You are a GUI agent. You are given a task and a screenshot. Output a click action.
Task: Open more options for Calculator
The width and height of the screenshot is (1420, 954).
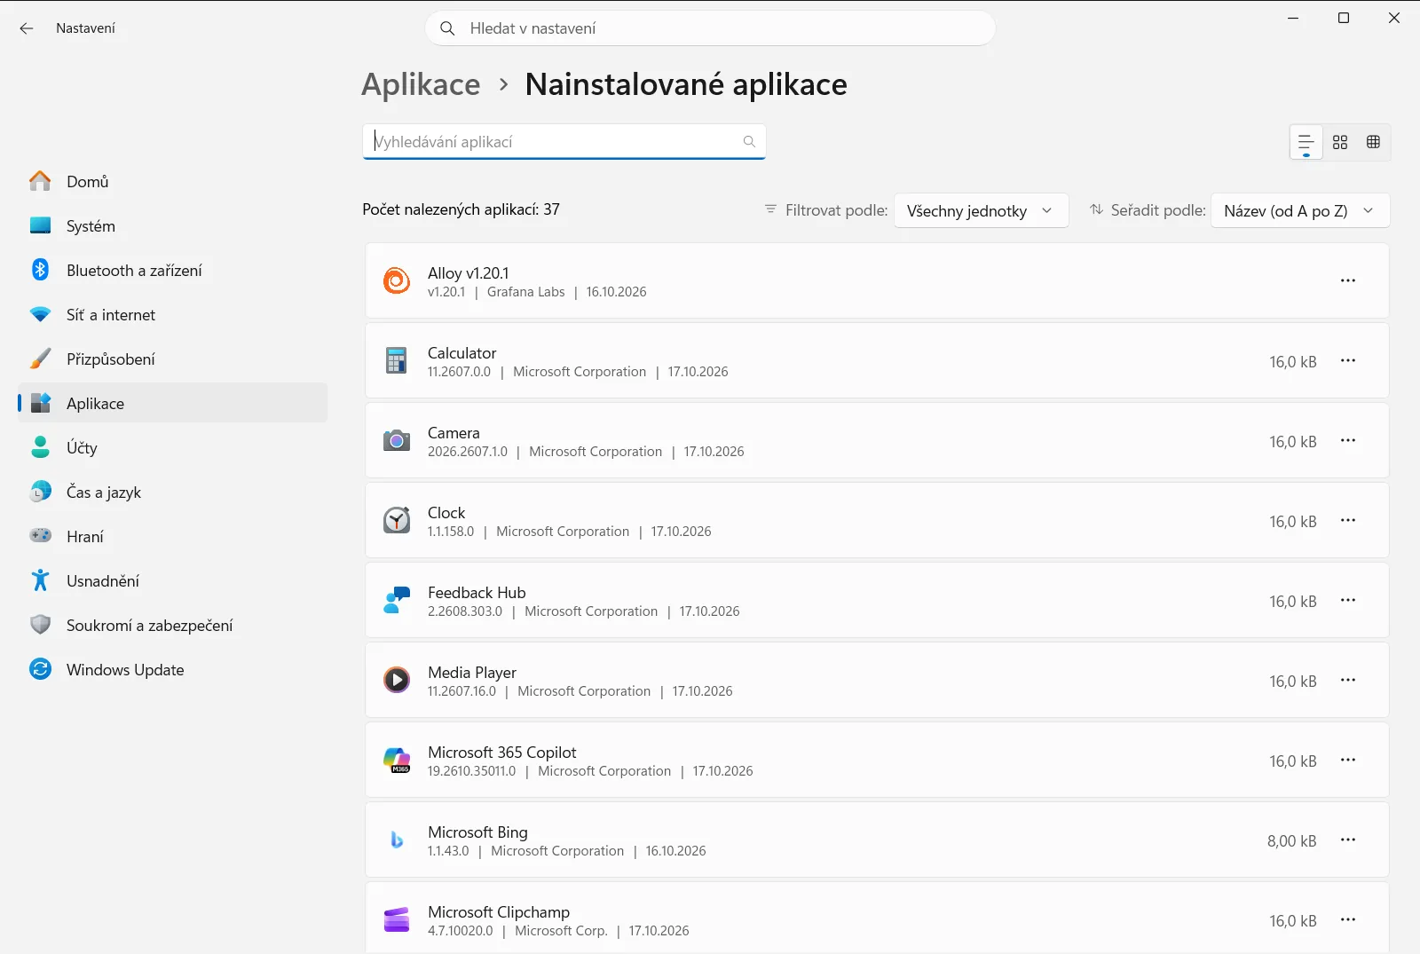coord(1348,360)
